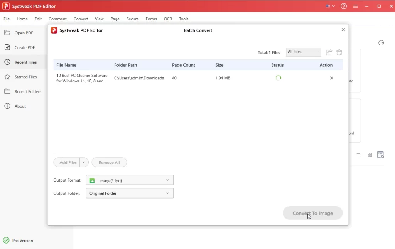Click the Action column header
The width and height of the screenshot is (395, 249).
coord(326,65)
